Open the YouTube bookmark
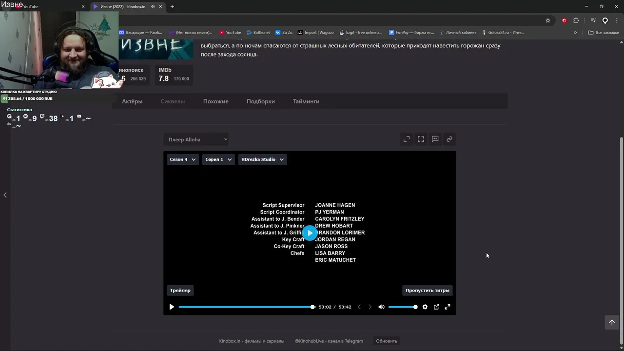This screenshot has width=624, height=351. [x=230, y=33]
